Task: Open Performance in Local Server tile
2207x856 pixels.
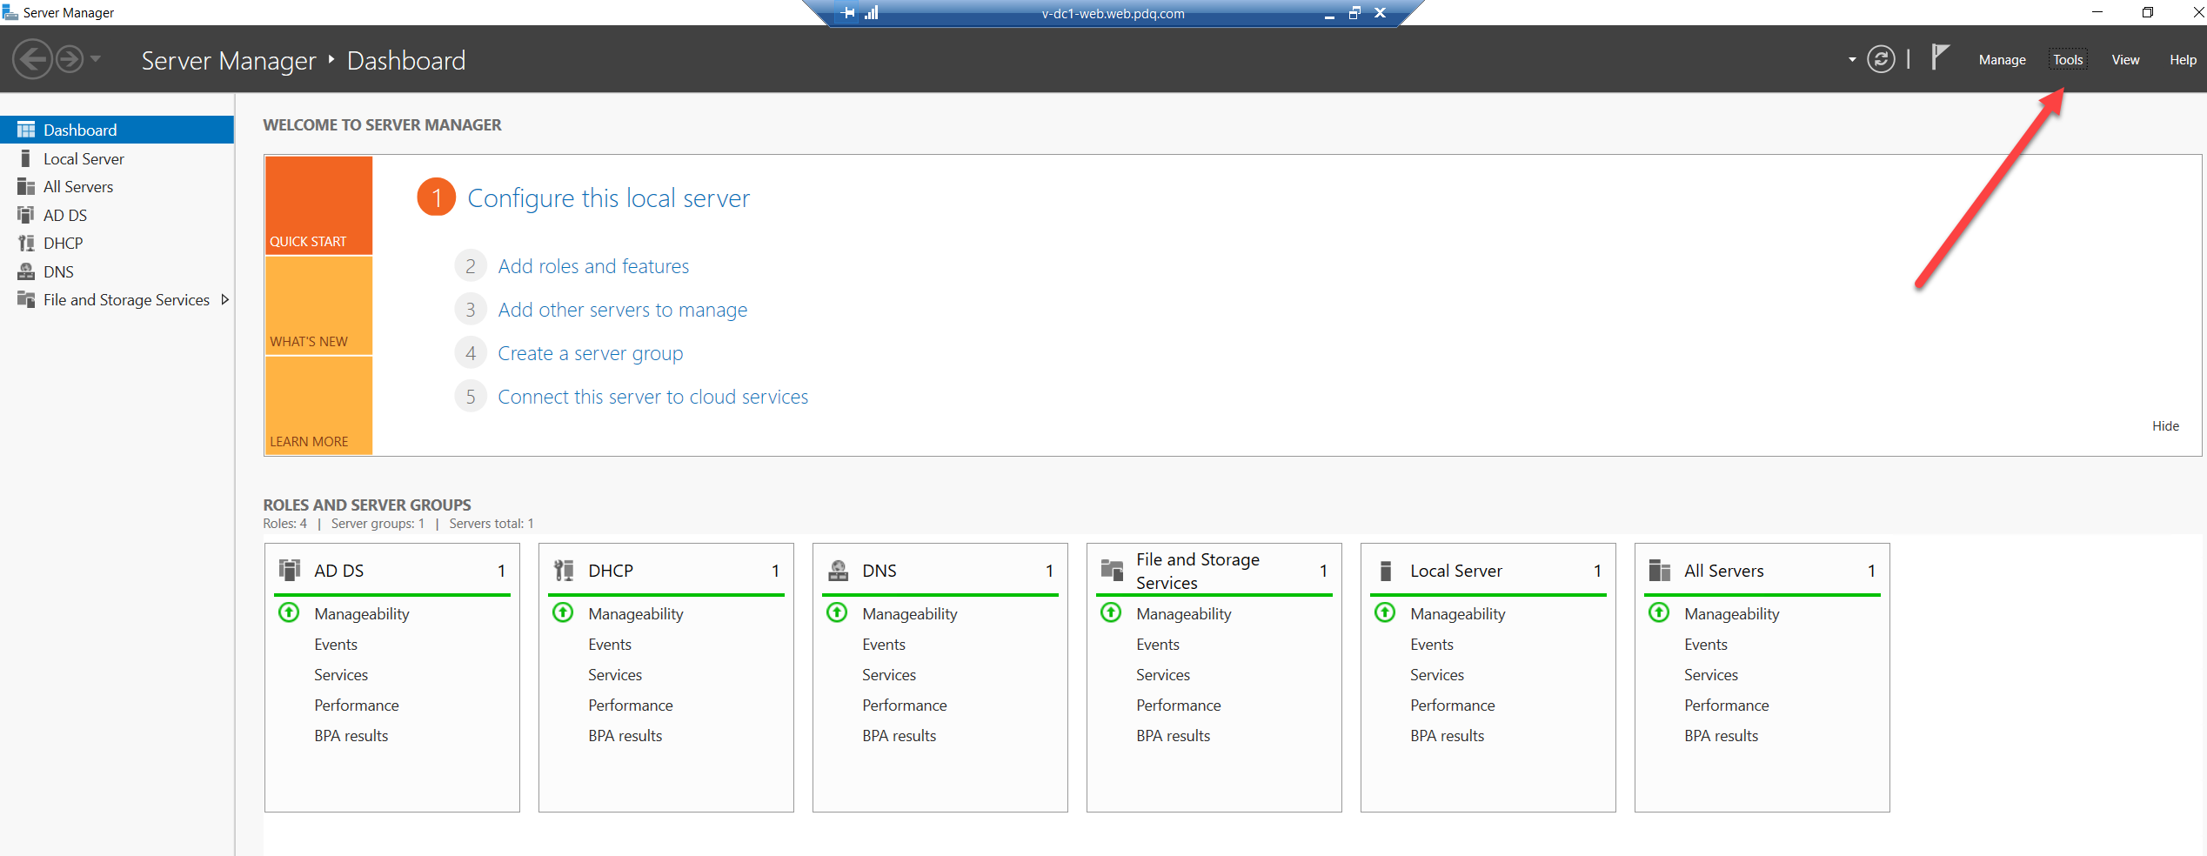Action: tap(1452, 706)
